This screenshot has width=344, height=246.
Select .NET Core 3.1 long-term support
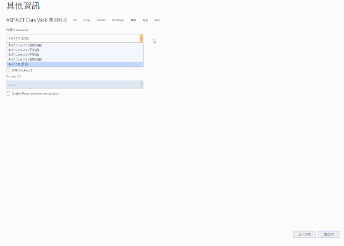75,59
